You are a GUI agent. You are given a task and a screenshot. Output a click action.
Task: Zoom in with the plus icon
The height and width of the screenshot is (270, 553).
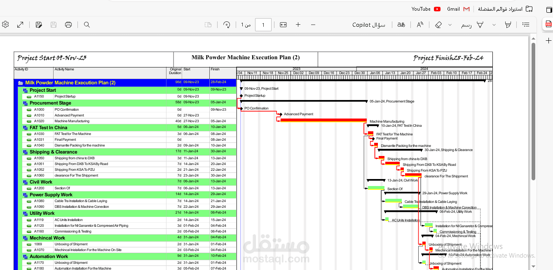click(298, 25)
